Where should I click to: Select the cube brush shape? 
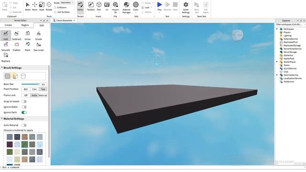pyautogui.click(x=15, y=76)
